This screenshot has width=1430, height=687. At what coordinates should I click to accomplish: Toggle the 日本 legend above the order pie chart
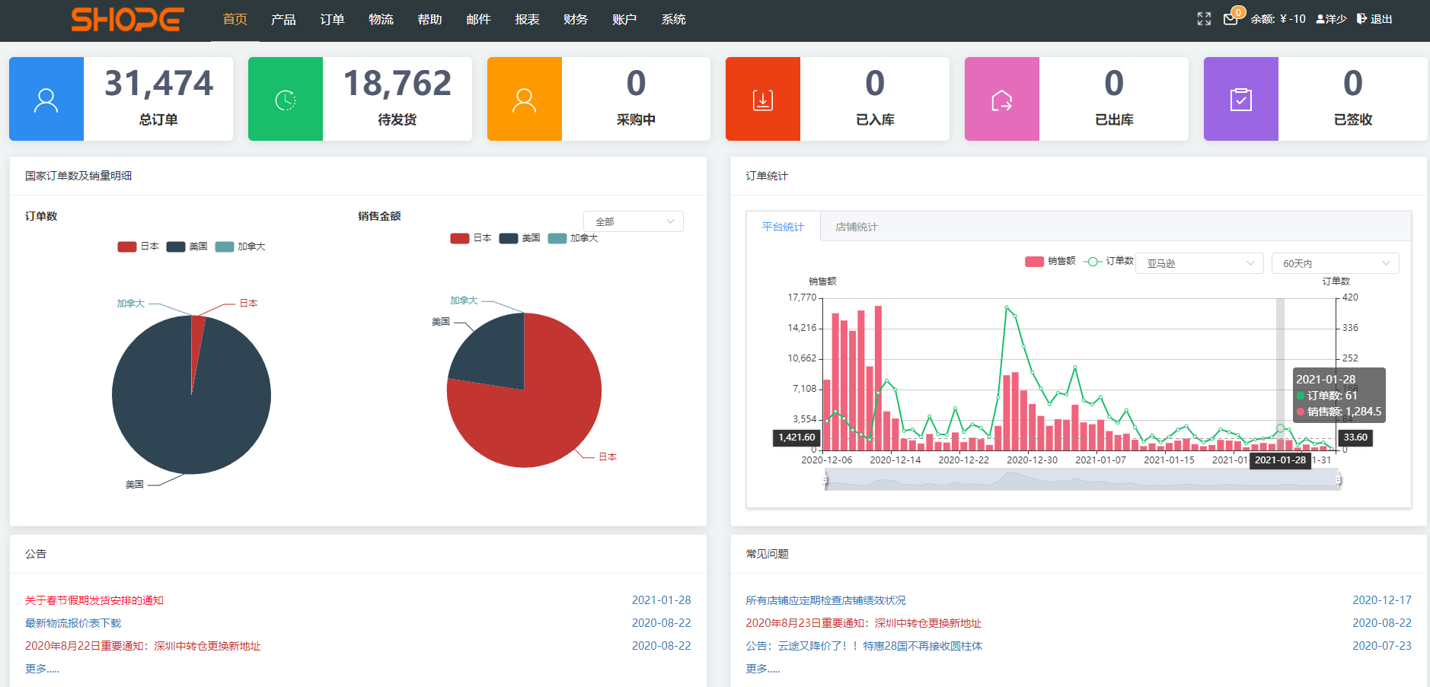pos(137,246)
